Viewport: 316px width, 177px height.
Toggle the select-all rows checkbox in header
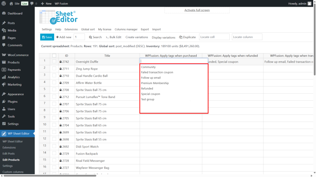tap(54, 55)
